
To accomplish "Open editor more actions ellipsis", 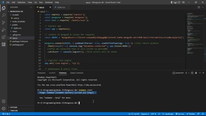I will tap(203, 7).
